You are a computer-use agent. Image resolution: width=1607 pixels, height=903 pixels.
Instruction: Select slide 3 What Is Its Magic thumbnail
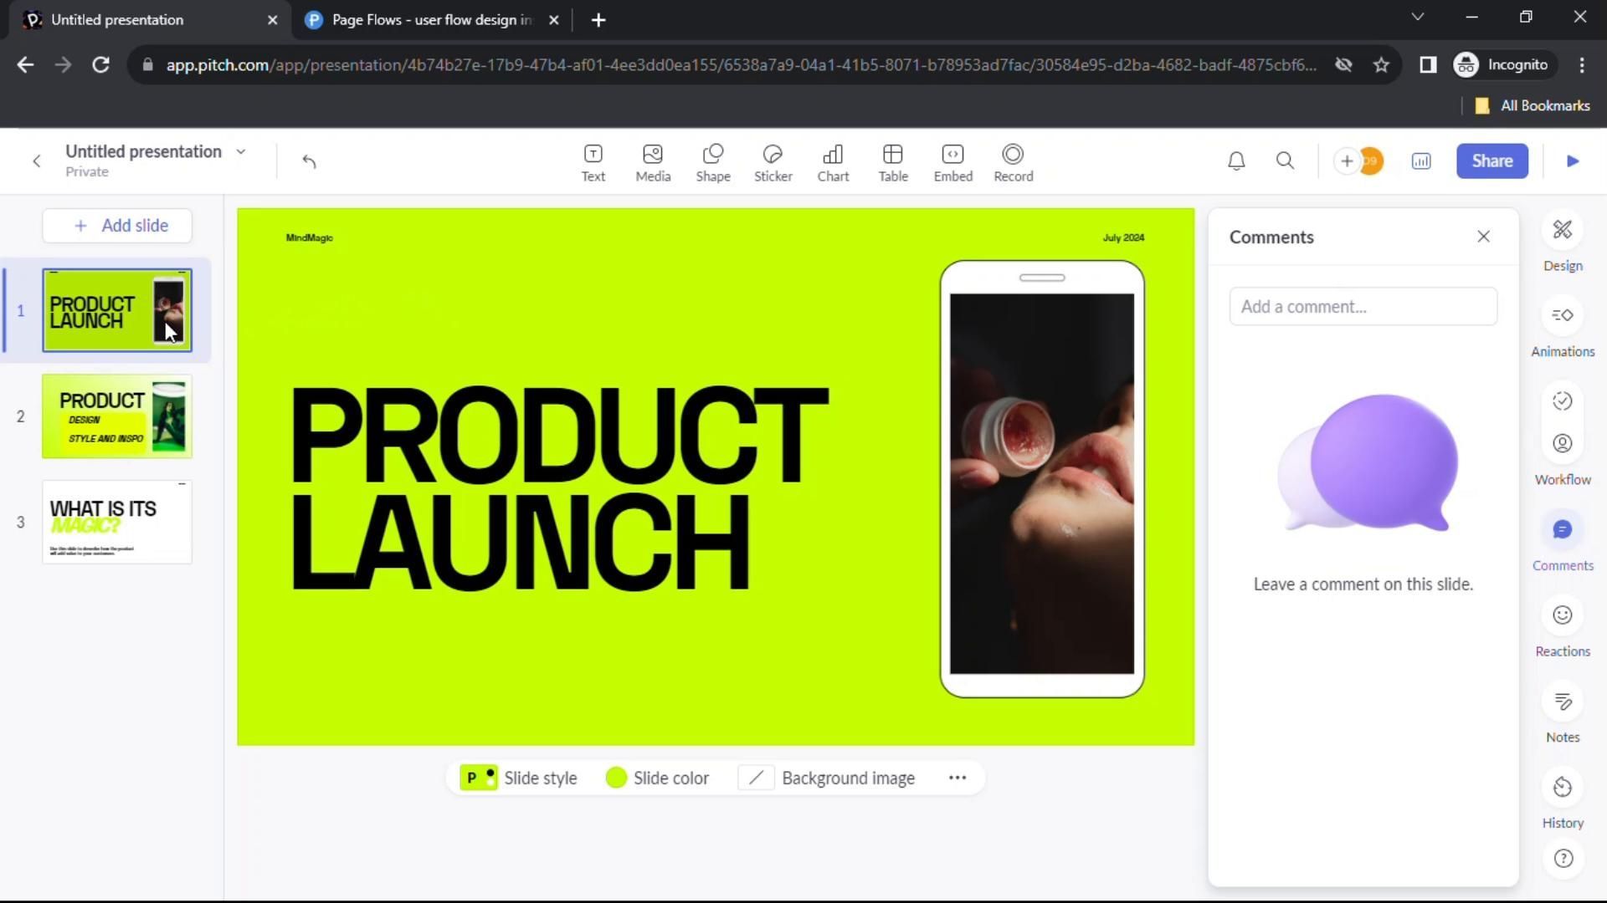[x=117, y=522]
